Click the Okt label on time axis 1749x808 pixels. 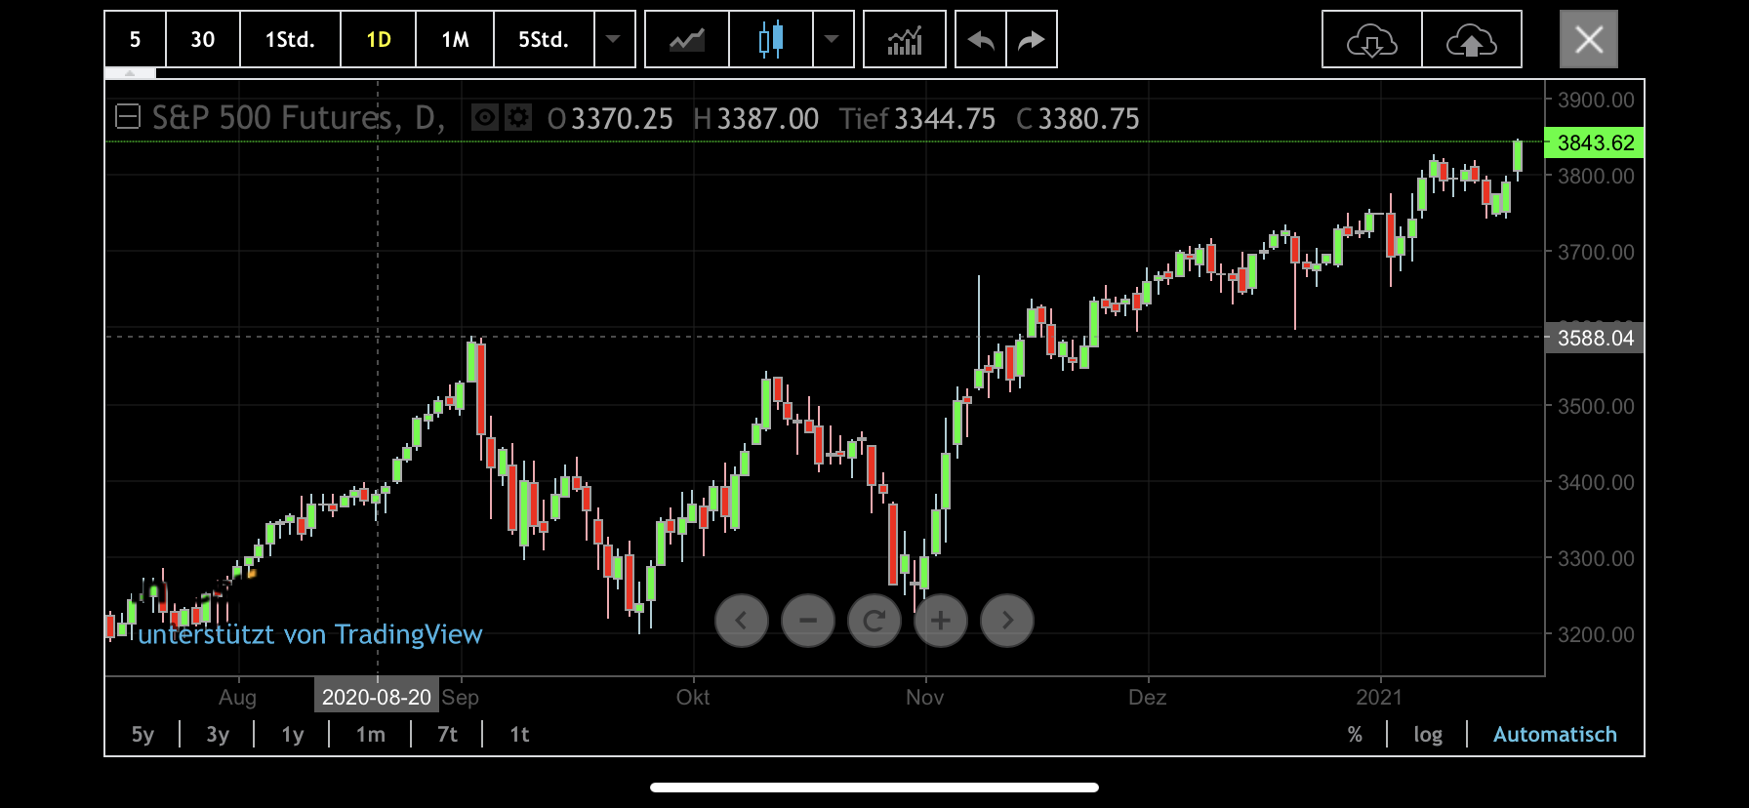693,697
